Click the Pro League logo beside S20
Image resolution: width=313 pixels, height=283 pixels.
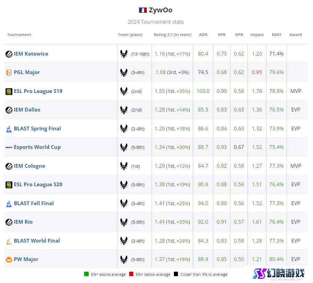(x=9, y=185)
